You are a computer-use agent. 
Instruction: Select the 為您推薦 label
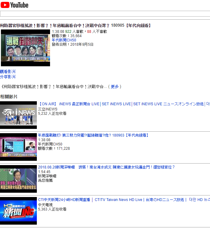click(x=45, y=180)
